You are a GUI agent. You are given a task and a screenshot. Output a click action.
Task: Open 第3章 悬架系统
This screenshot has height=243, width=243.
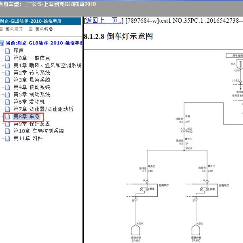tap(32, 80)
